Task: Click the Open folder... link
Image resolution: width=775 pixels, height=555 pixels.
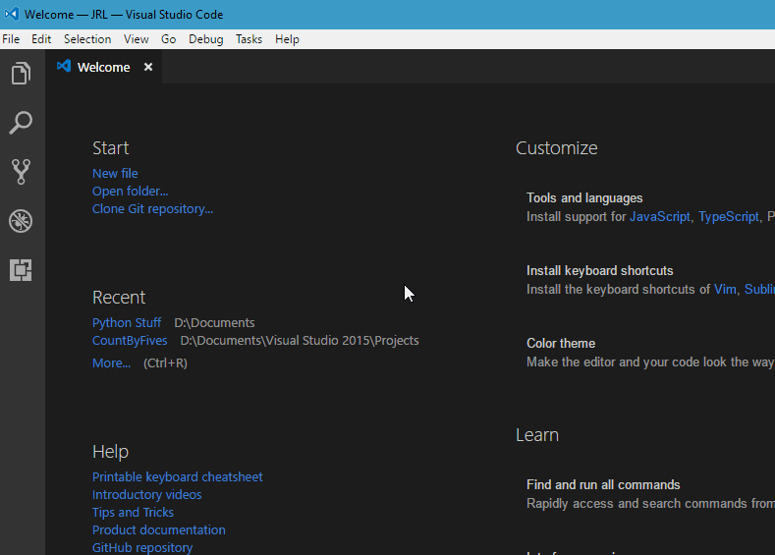Action: (131, 192)
